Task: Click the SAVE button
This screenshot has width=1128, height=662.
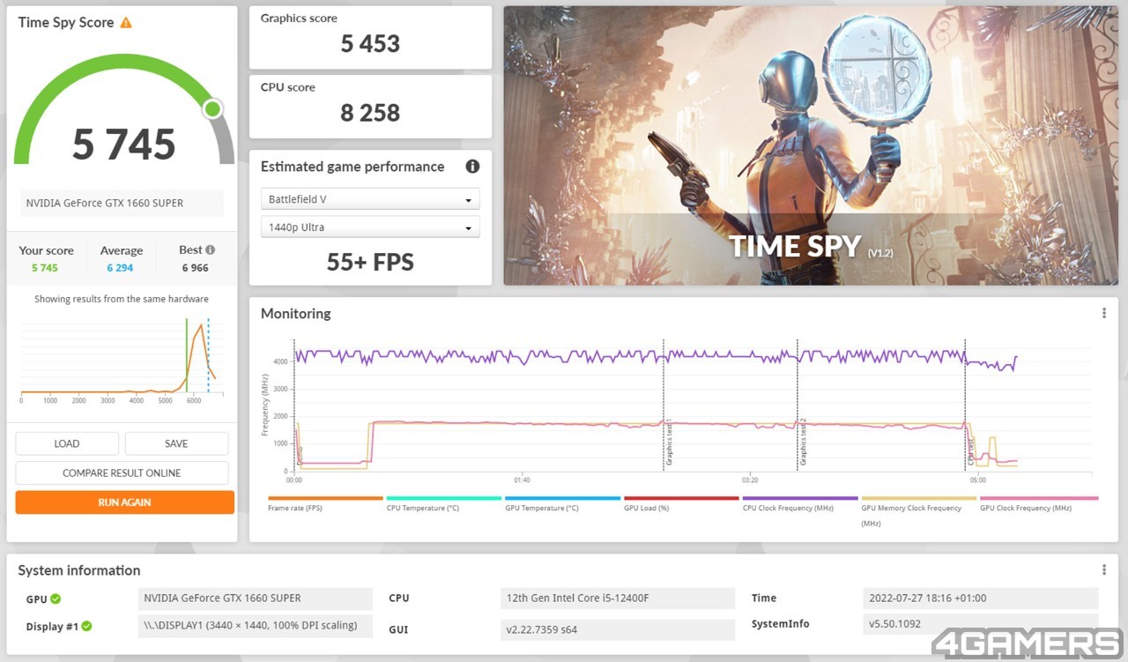Action: point(176,443)
